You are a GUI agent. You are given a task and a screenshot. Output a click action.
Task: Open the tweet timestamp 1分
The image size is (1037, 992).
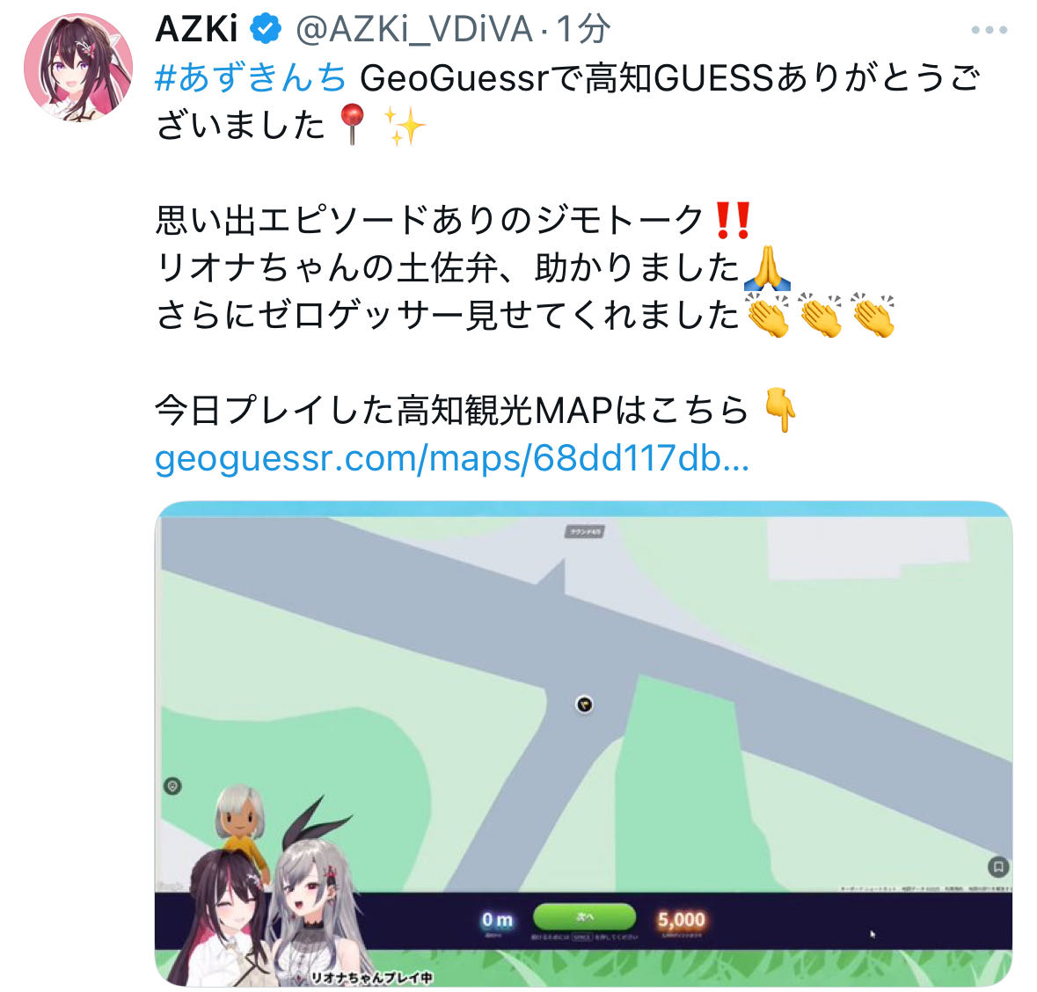(x=582, y=29)
